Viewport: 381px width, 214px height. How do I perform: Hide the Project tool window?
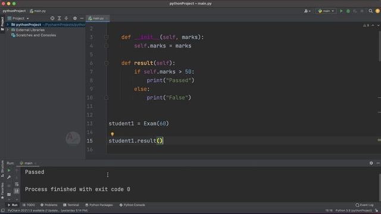pos(82,18)
